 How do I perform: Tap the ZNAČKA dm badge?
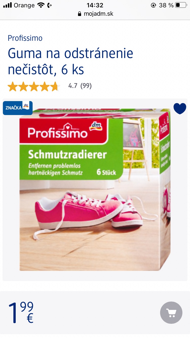tap(18, 108)
